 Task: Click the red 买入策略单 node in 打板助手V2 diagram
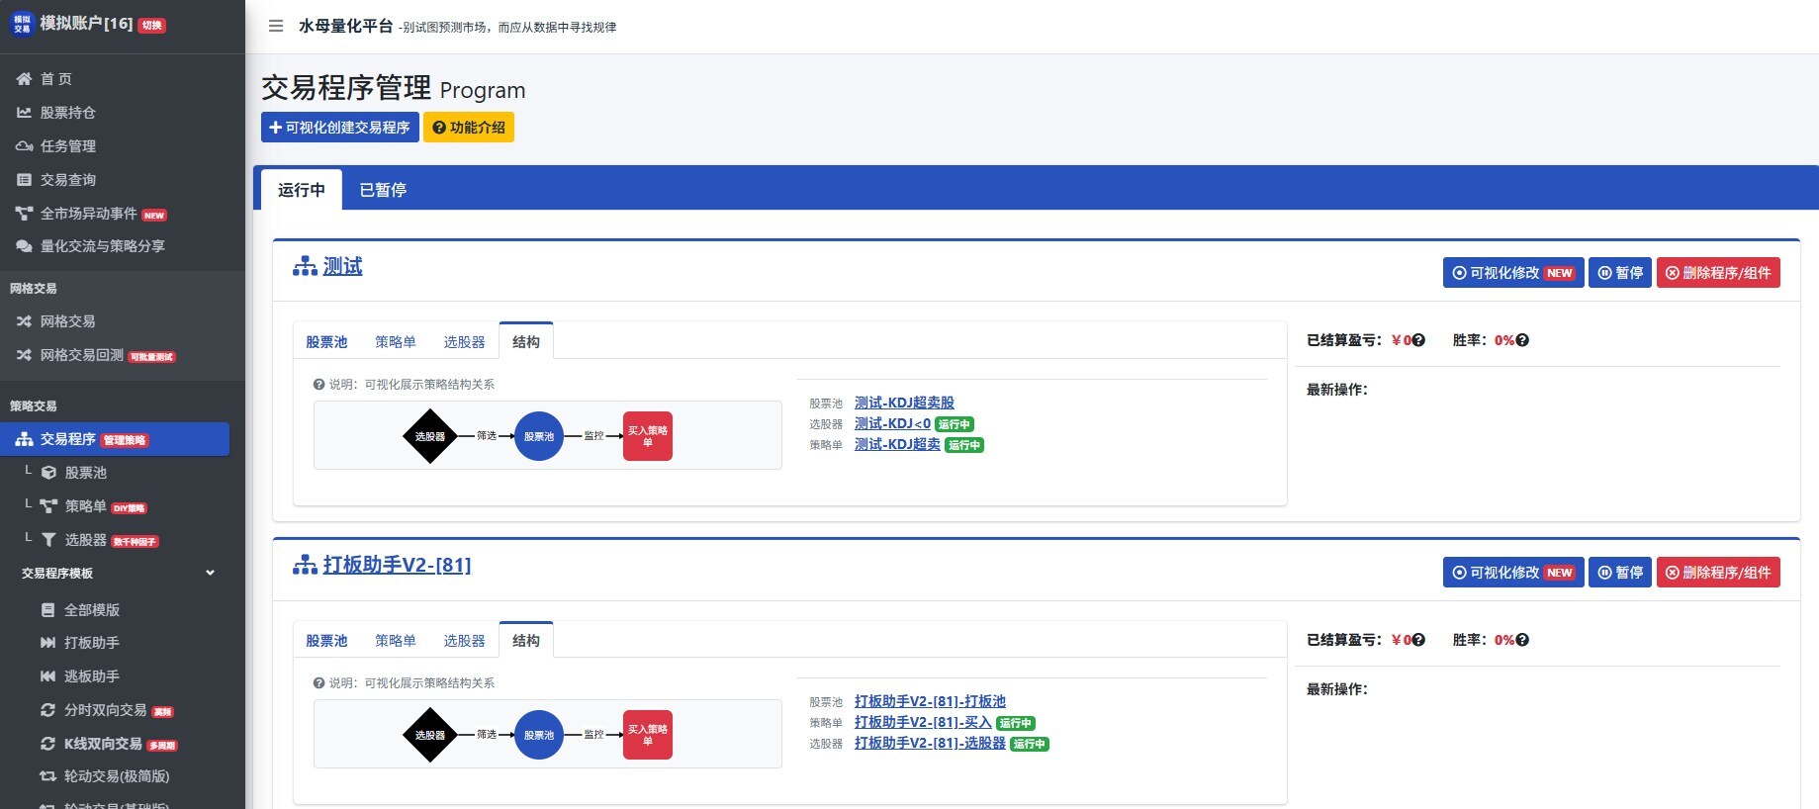pos(648,735)
